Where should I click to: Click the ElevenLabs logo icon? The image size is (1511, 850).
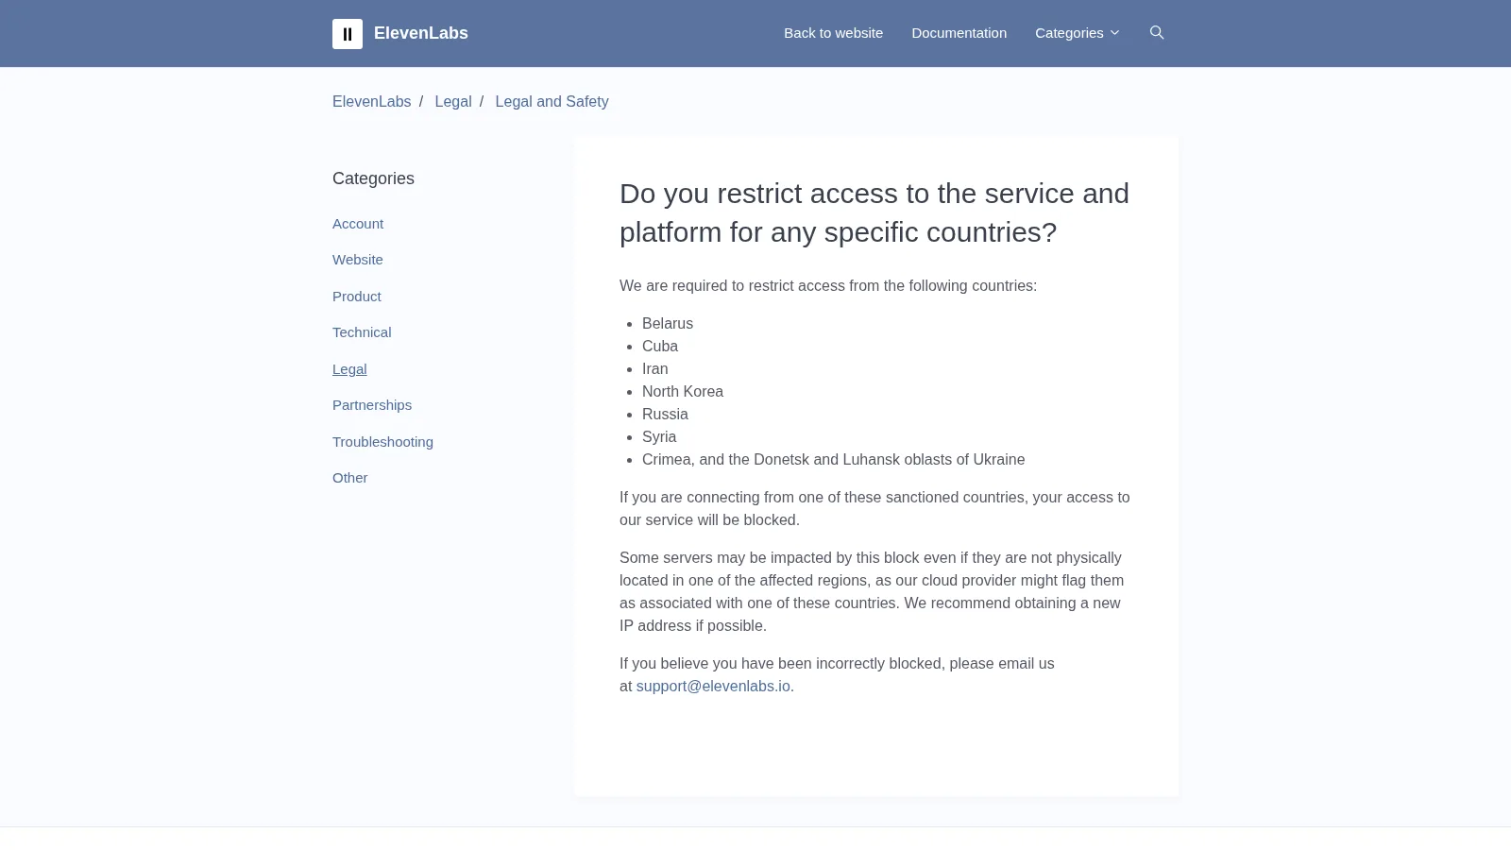pyautogui.click(x=348, y=34)
